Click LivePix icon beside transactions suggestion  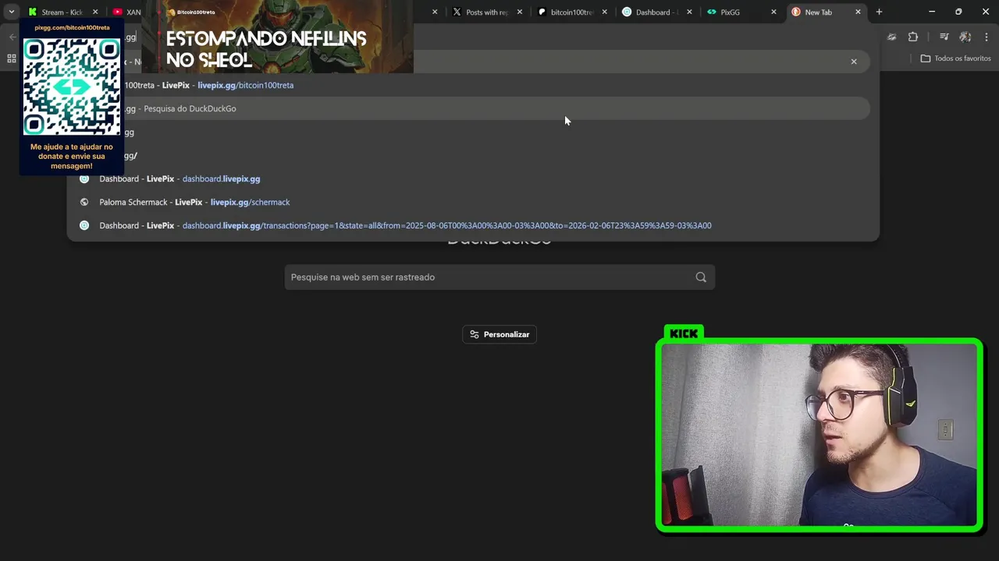[x=84, y=225]
